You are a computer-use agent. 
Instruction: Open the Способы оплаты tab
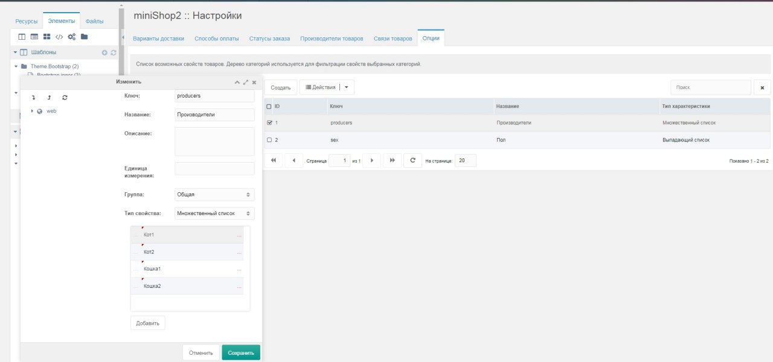coord(217,39)
